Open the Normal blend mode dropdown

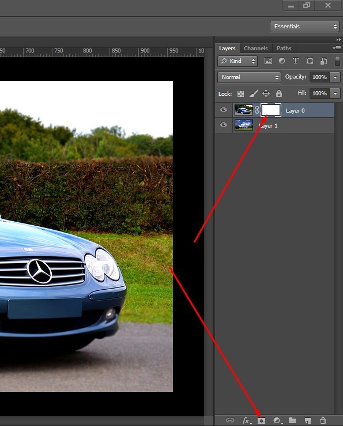coord(249,77)
